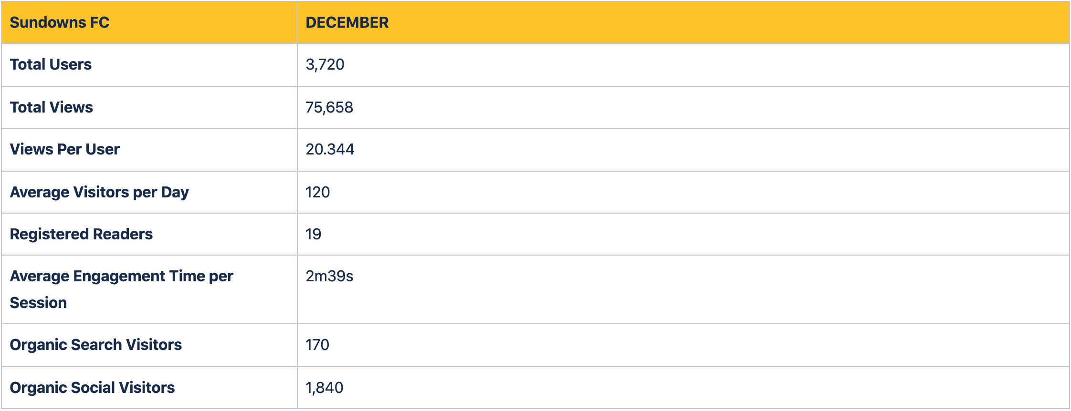Click the Total Views row label
1071x411 pixels.
click(x=51, y=107)
